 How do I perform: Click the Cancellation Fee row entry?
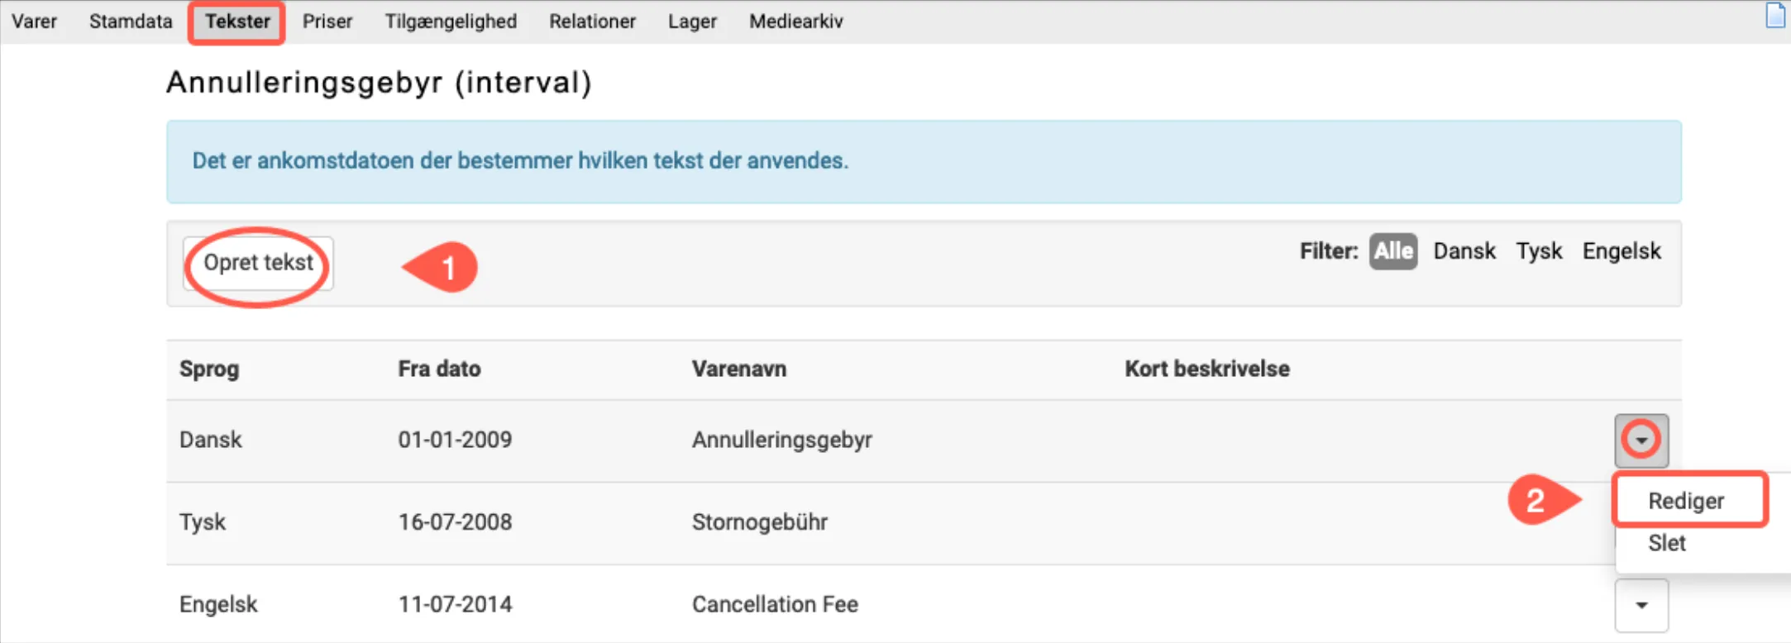[x=775, y=605]
